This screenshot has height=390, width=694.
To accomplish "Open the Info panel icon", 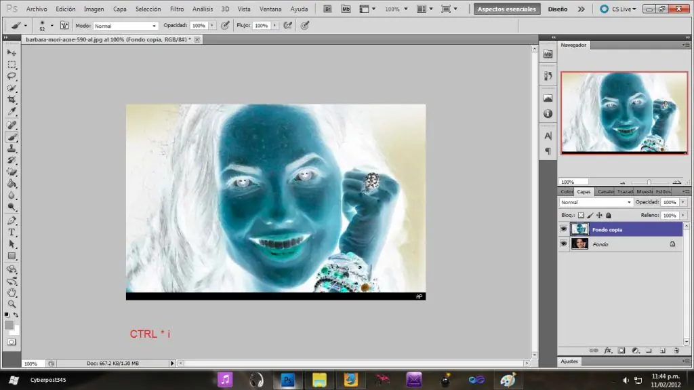I will click(548, 114).
